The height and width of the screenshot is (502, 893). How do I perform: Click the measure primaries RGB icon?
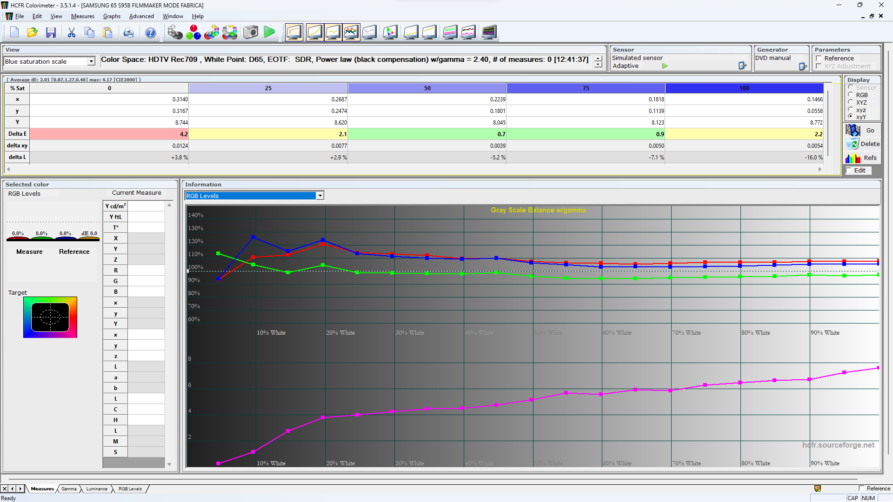(x=193, y=33)
